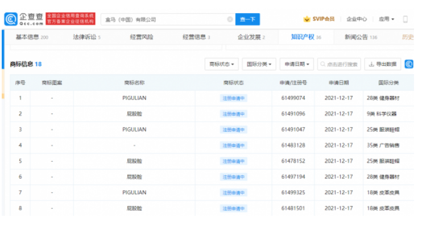Open 企业中心 link
The image size is (422, 230).
[357, 19]
